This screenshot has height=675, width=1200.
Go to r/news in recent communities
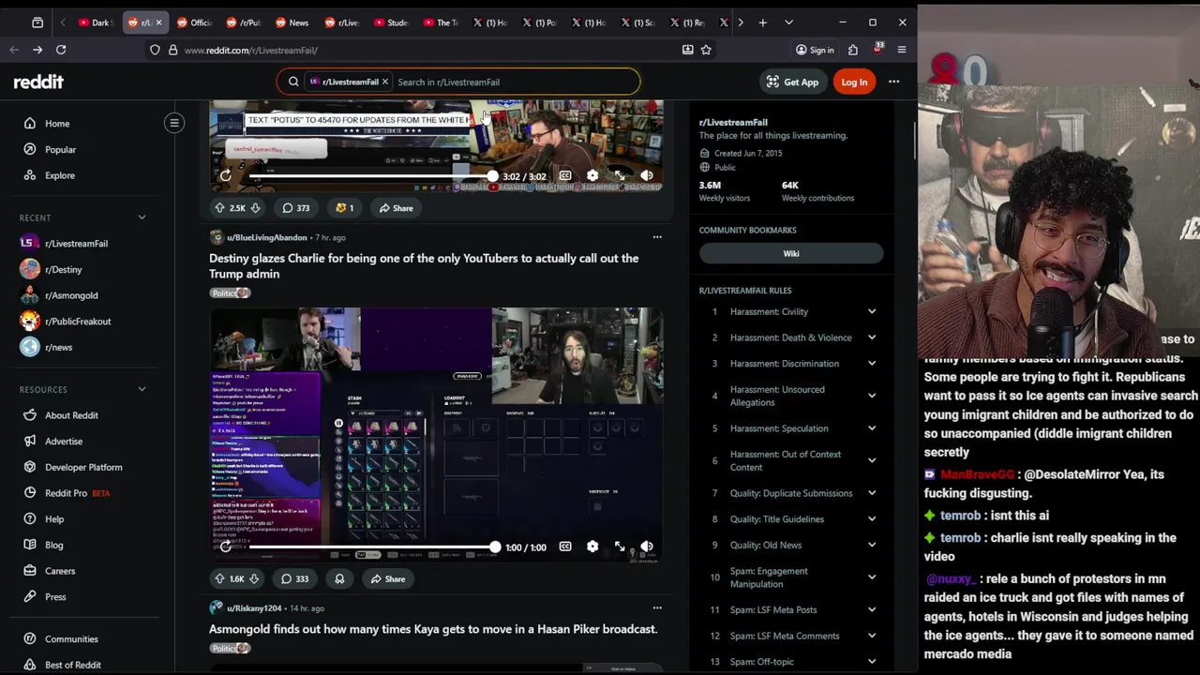58,348
